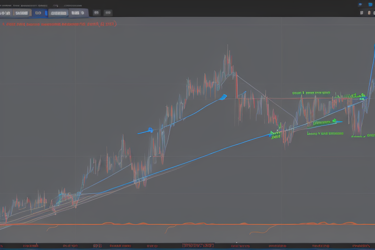
Task: Click the blue highlighted button in the top toolbar
Action: 38,13
